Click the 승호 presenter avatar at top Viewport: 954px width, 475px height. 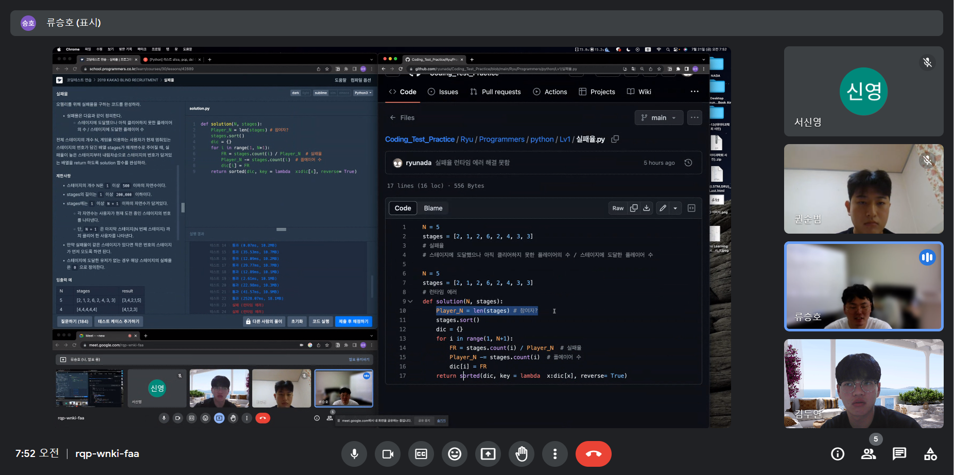pyautogui.click(x=28, y=23)
